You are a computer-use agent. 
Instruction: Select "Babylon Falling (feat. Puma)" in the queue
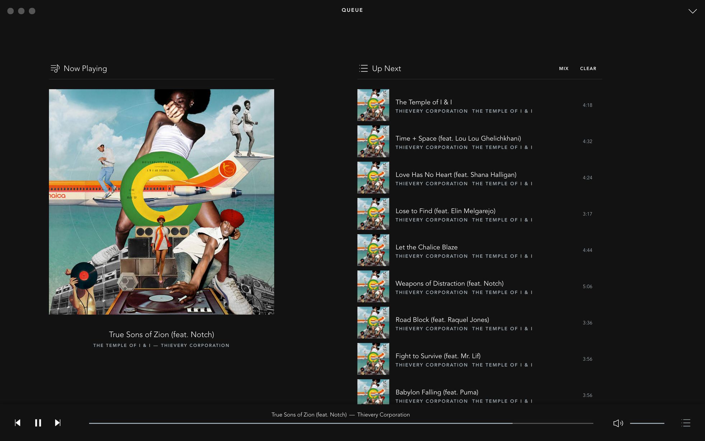[436, 392]
